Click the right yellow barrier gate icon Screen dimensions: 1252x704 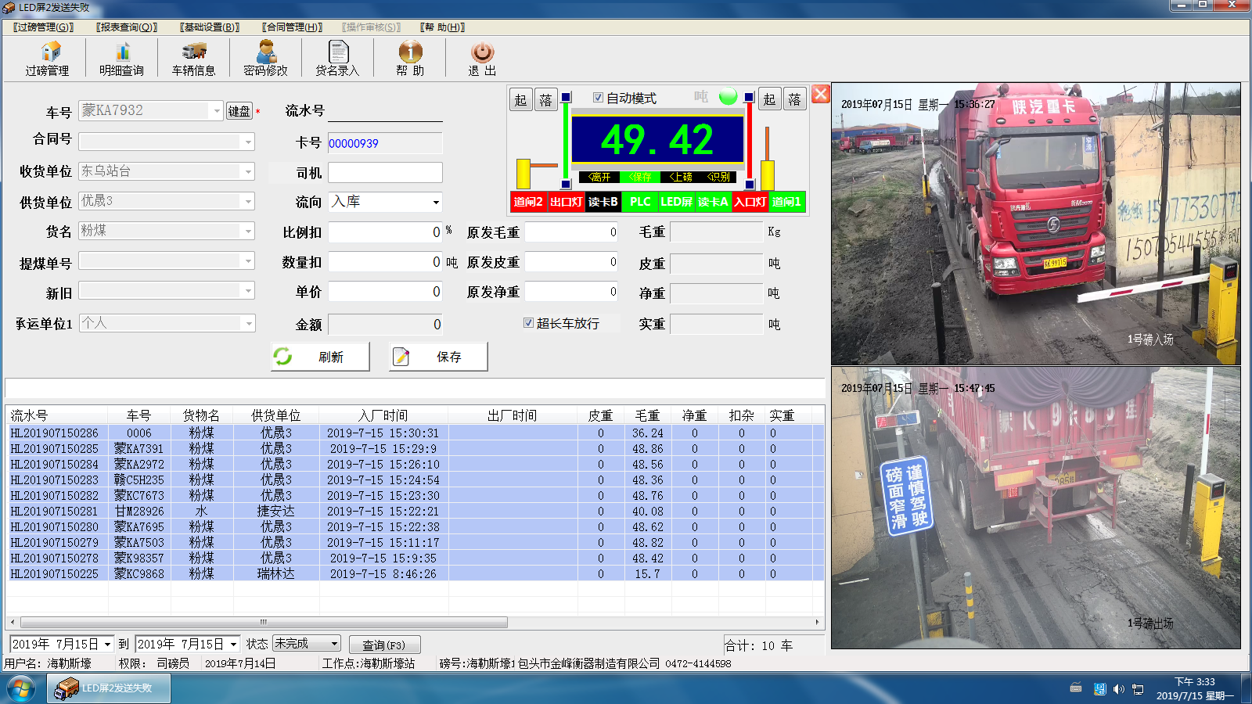(768, 160)
